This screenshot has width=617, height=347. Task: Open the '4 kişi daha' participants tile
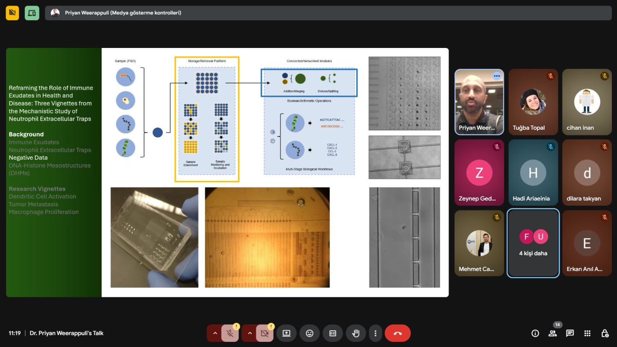(x=533, y=243)
